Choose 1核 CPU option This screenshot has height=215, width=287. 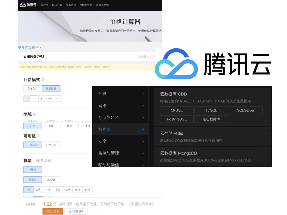(x=28, y=190)
